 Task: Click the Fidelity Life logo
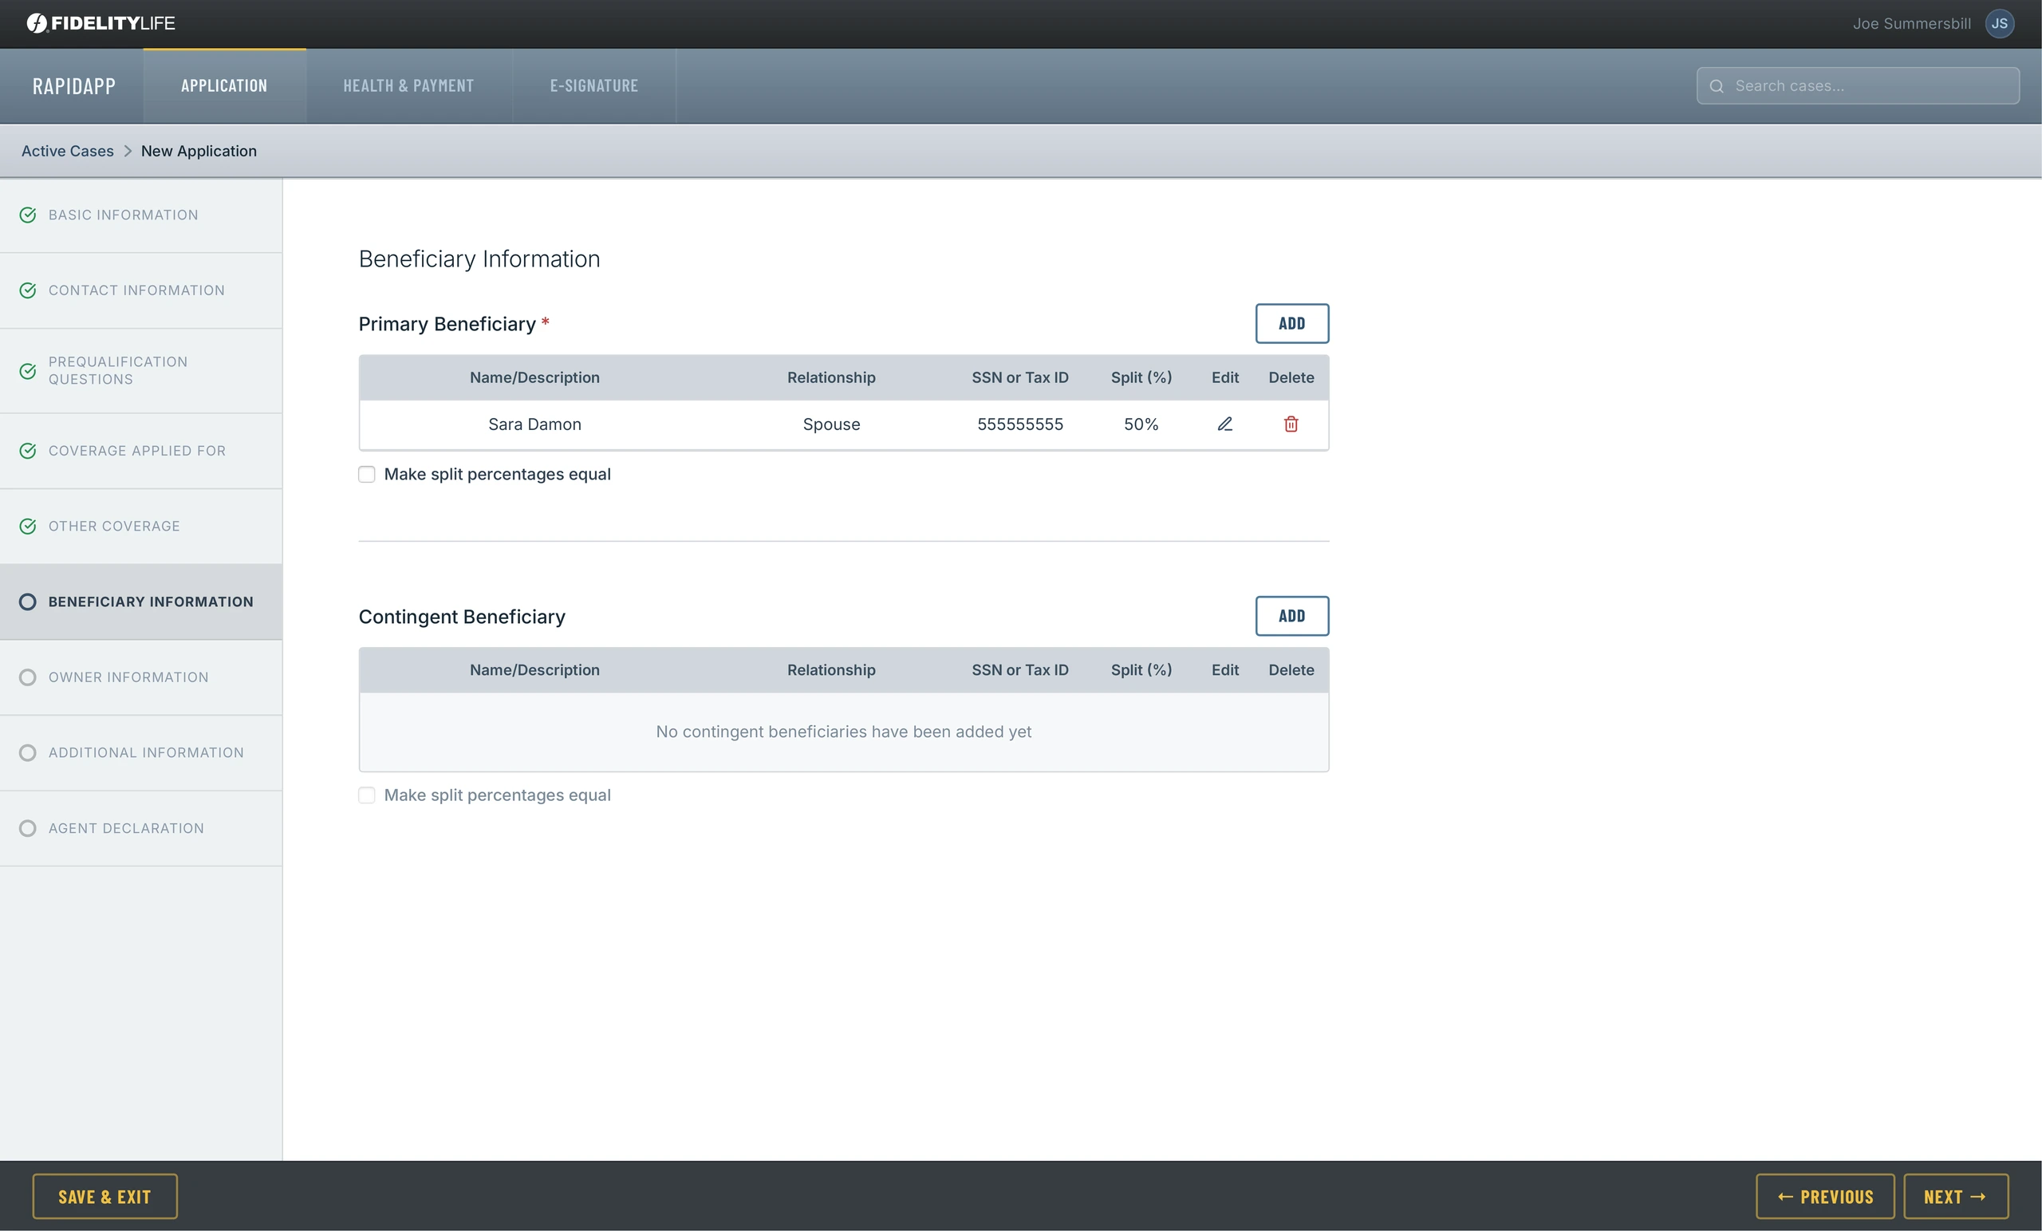101,23
